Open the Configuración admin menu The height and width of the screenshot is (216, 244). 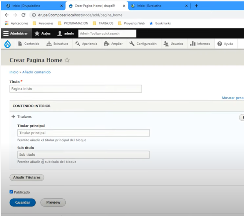(143, 44)
